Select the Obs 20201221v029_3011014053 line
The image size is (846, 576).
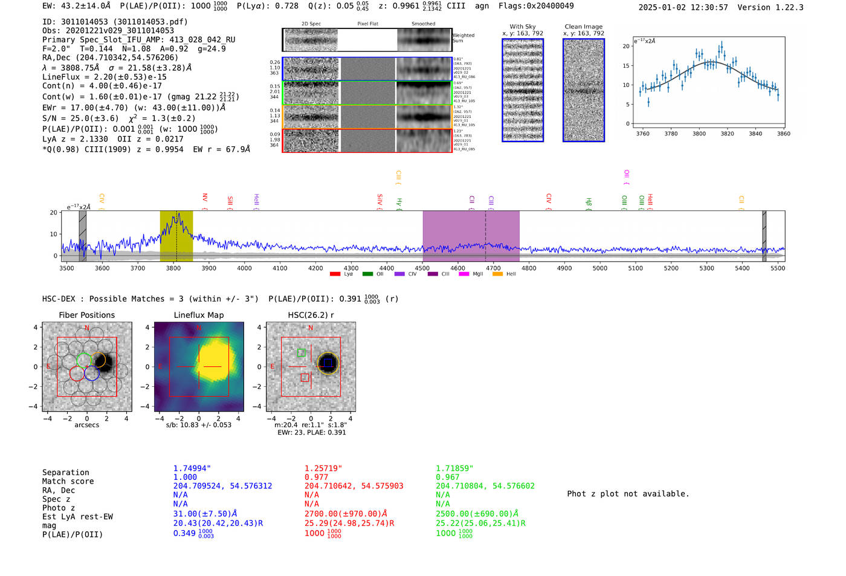(108, 31)
